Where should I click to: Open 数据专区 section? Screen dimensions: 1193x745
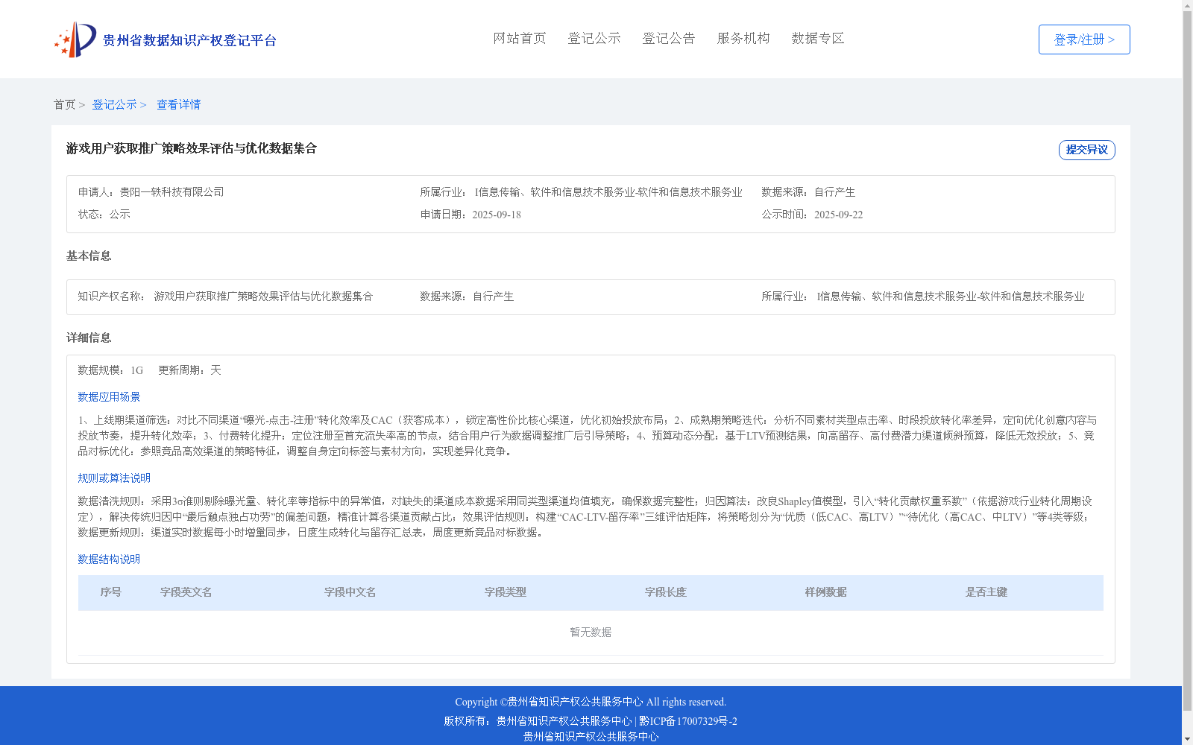pyautogui.click(x=818, y=38)
